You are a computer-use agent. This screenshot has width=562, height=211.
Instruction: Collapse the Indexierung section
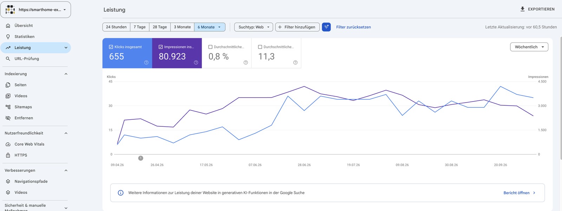click(x=66, y=74)
